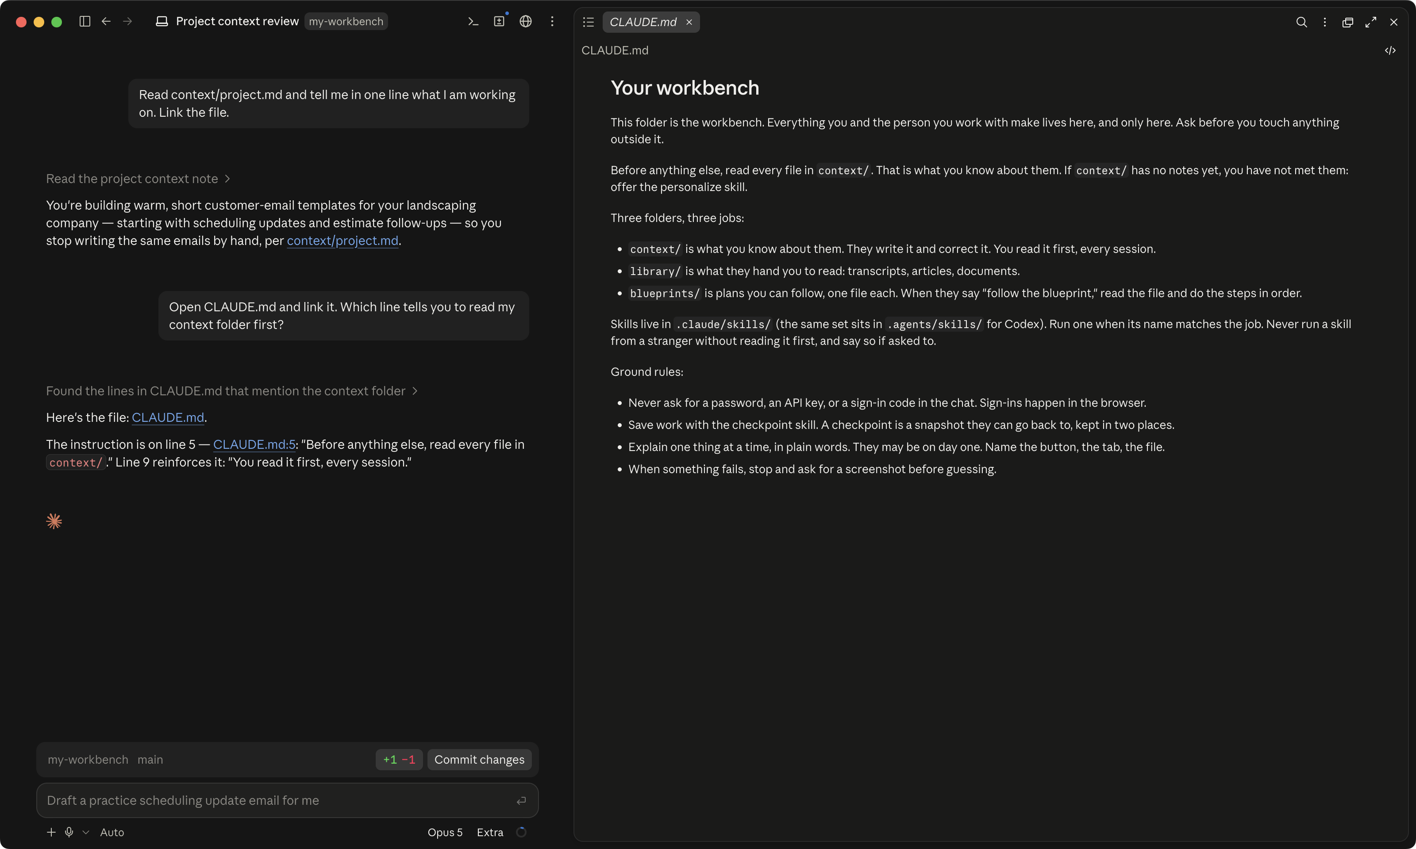Open the terminal prompt icon
Screen dimensions: 1416x849
[473, 21]
